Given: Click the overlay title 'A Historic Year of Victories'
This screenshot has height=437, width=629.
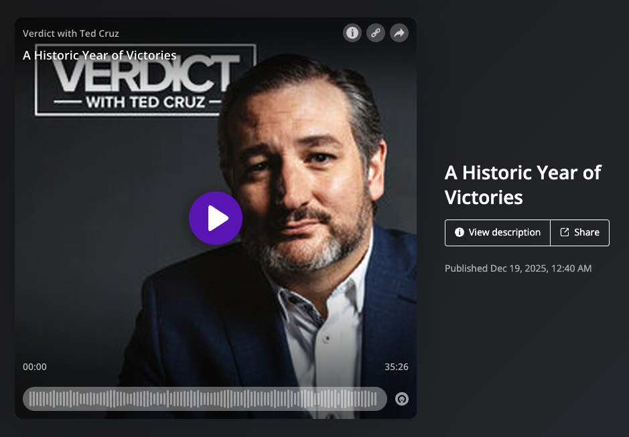Looking at the screenshot, I should pyautogui.click(x=100, y=56).
